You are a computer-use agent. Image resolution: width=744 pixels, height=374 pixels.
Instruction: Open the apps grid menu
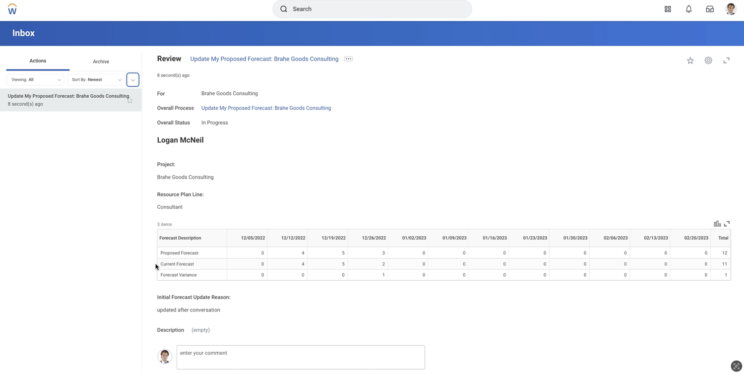point(667,9)
